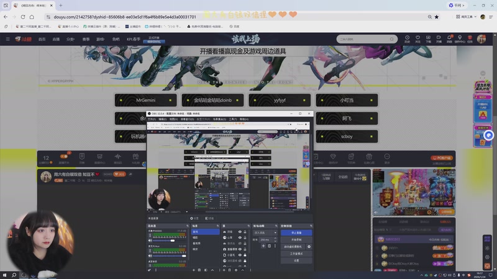
Task: Add a source in OBS sources panel
Action: (224, 270)
